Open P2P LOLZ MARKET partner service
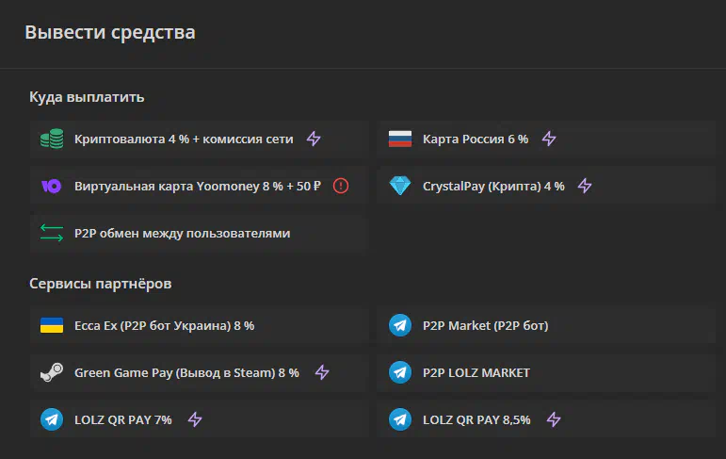 click(x=546, y=373)
